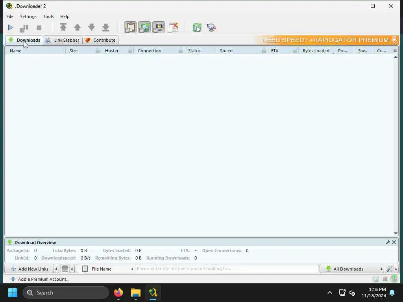The height and width of the screenshot is (302, 403).
Task: Click the table scrollbar down arrow
Action: click(396, 233)
